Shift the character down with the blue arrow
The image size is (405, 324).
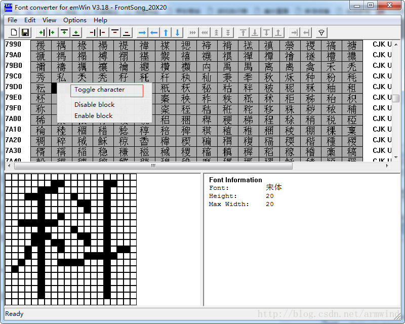point(178,32)
